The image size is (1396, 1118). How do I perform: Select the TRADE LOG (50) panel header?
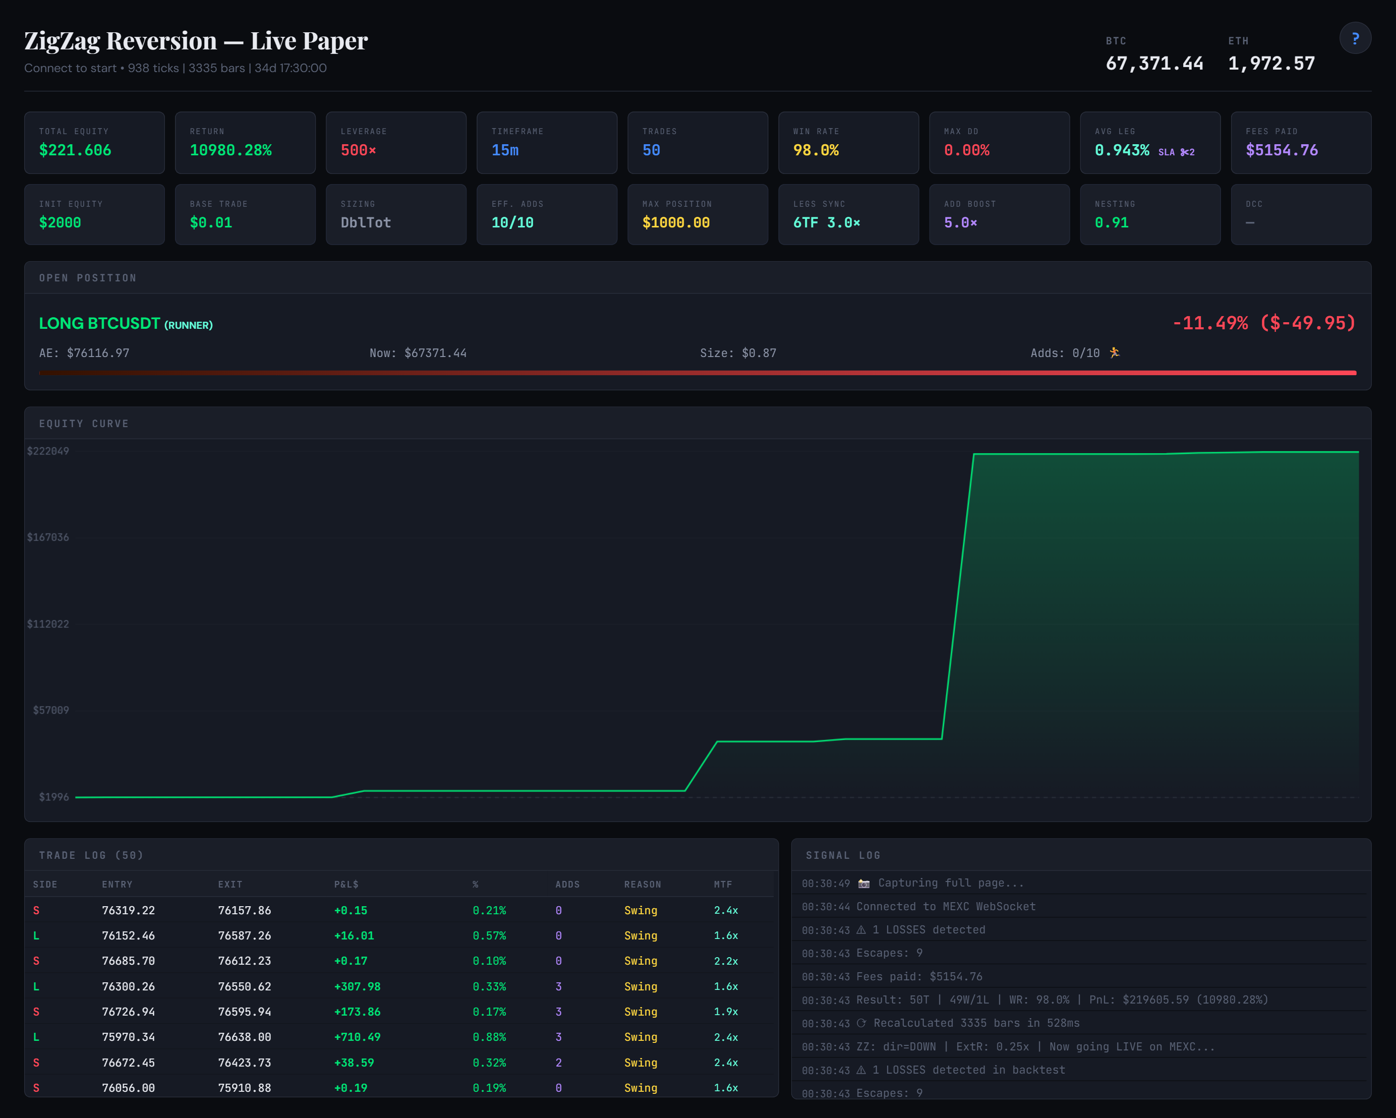(92, 855)
